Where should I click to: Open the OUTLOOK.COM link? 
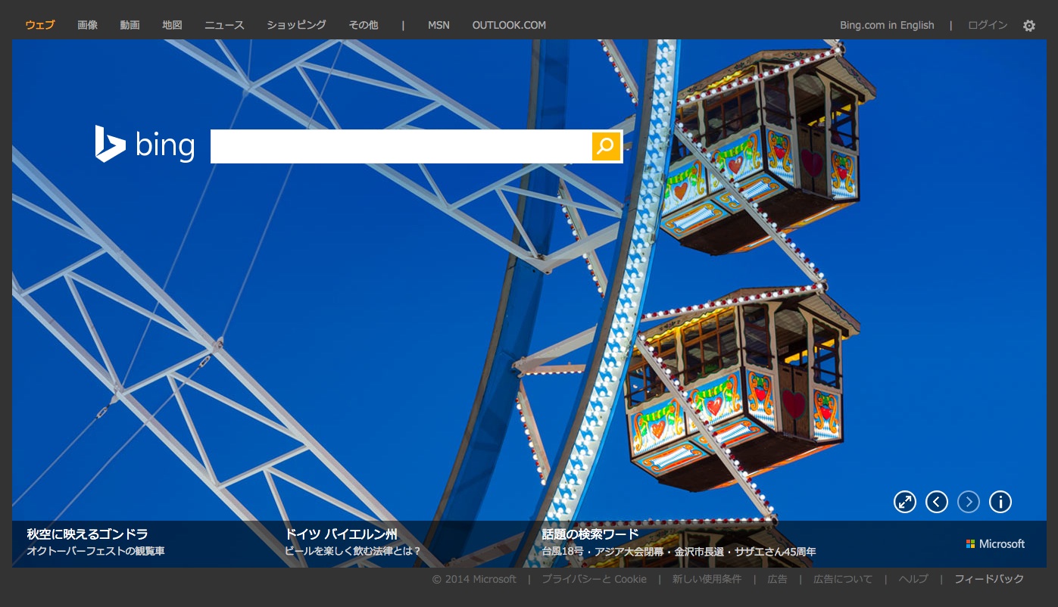[x=509, y=25]
